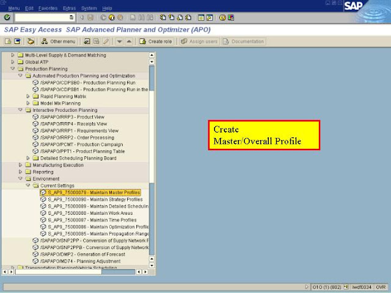Click the SAP menu icon
The image size is (391, 293).
click(x=17, y=42)
